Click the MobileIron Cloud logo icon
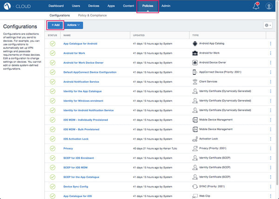Viewport: 279px width, 199px height. pos(7,6)
